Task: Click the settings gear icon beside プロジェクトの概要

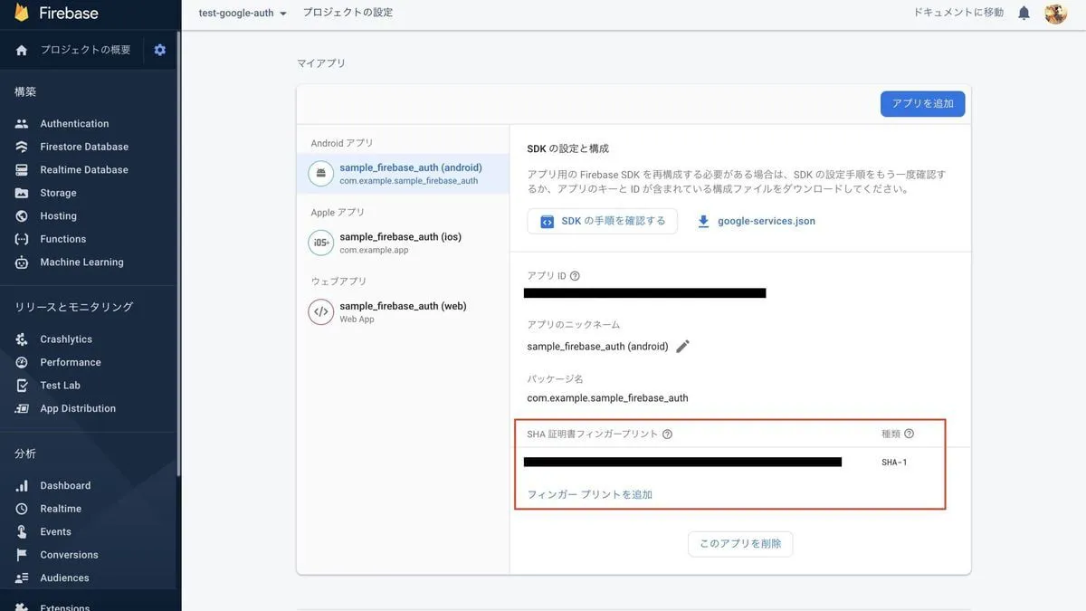Action: click(160, 50)
